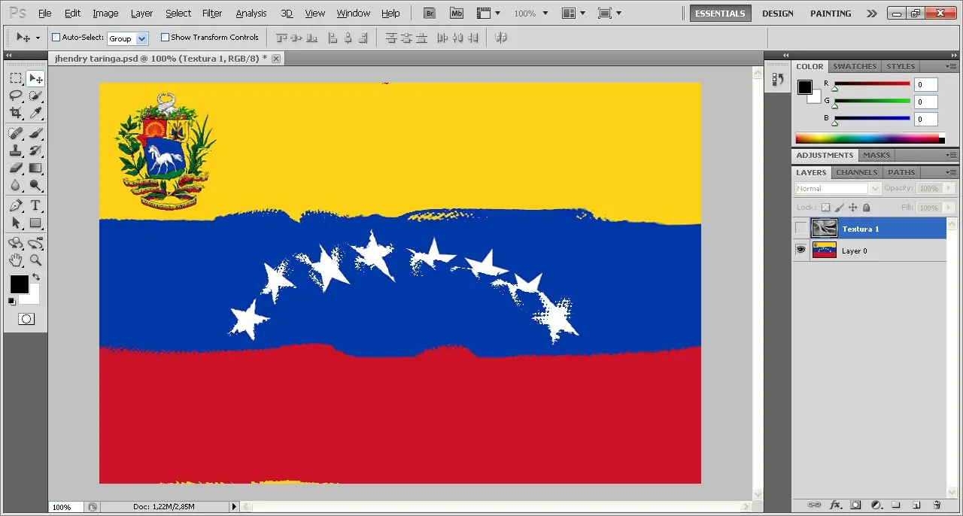Image resolution: width=963 pixels, height=516 pixels.
Task: Toggle lock all padlock icon
Action: point(866,208)
